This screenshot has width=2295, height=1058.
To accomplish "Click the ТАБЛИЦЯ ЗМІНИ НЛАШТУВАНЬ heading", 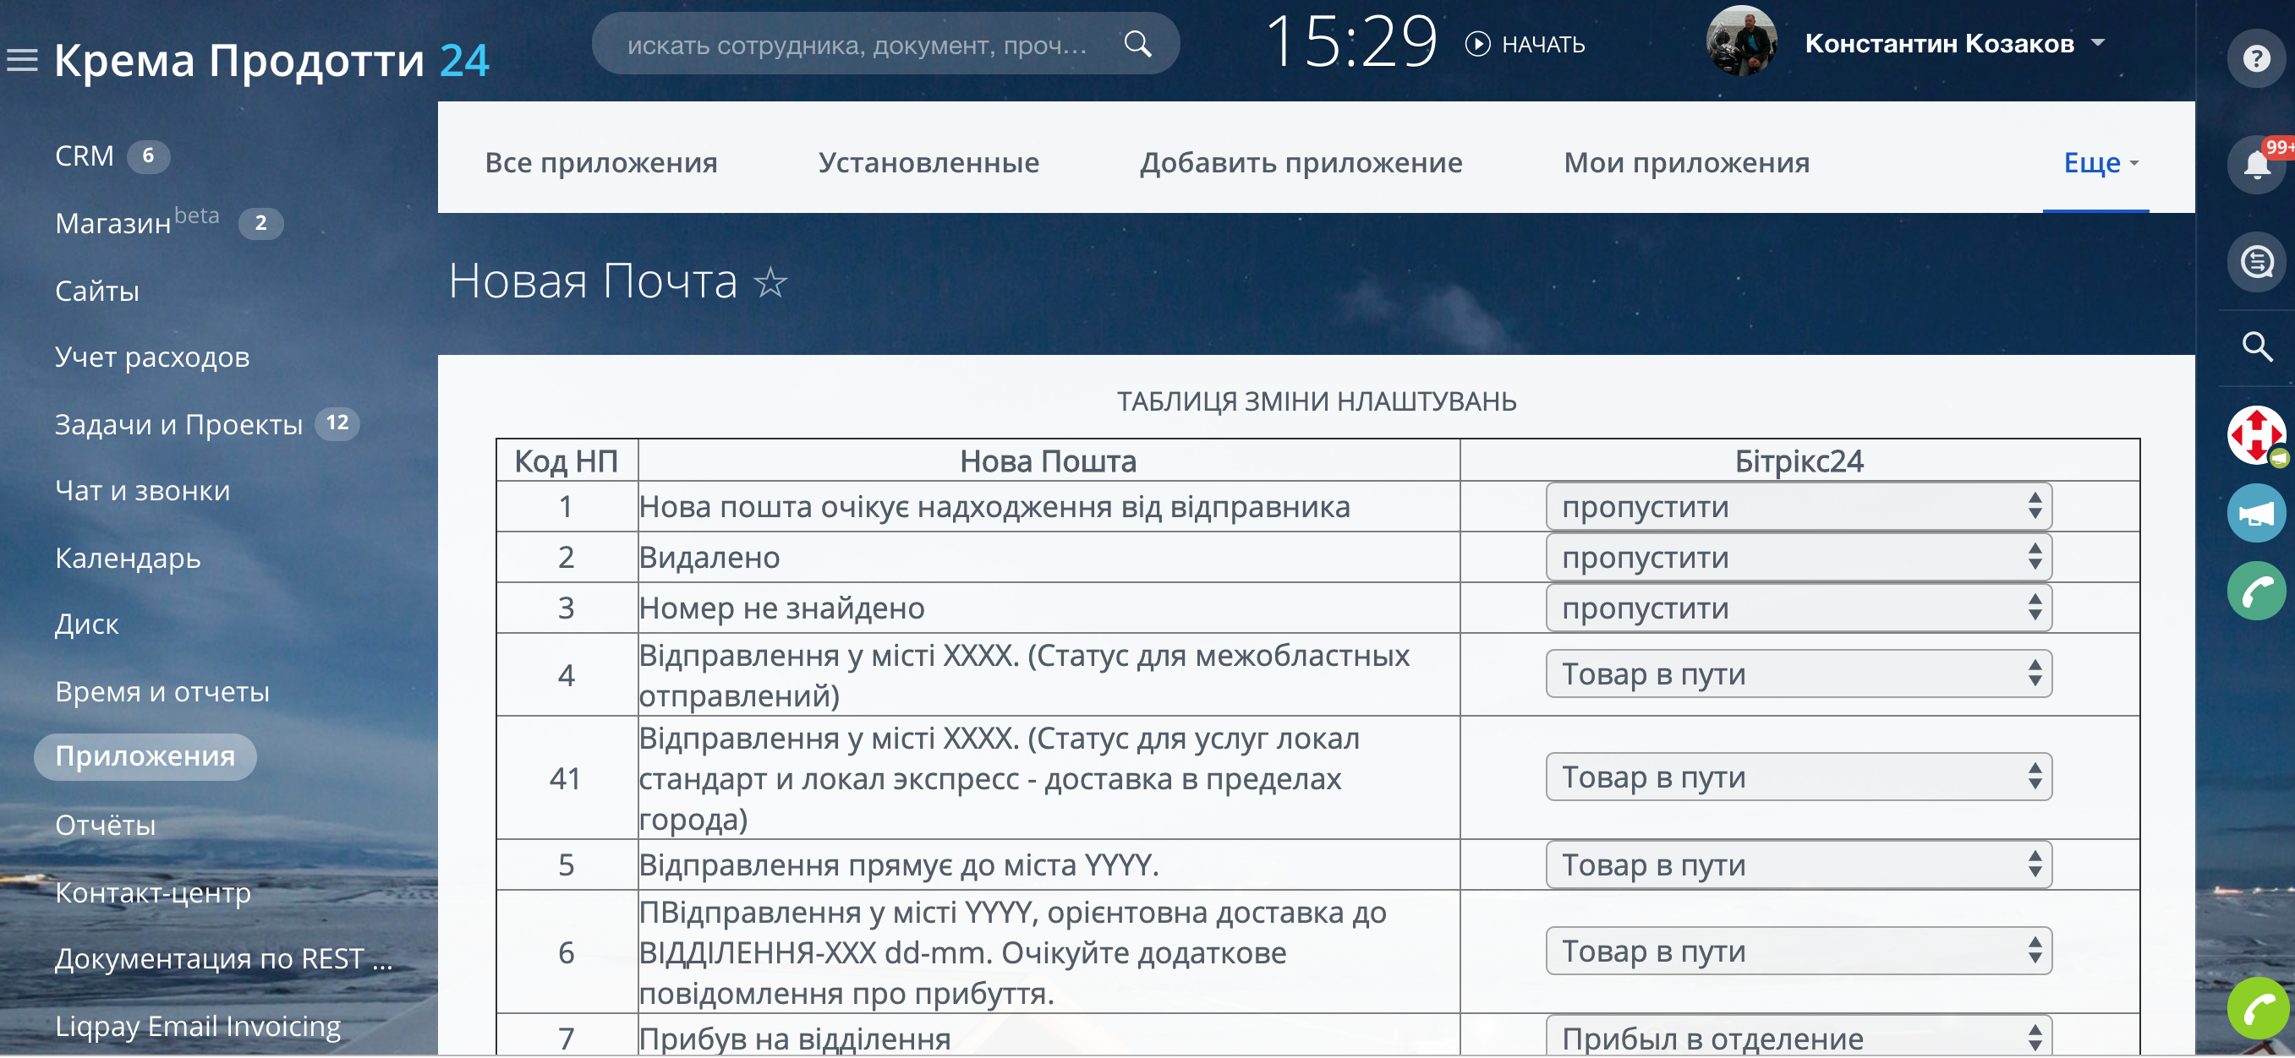I will pyautogui.click(x=1316, y=401).
